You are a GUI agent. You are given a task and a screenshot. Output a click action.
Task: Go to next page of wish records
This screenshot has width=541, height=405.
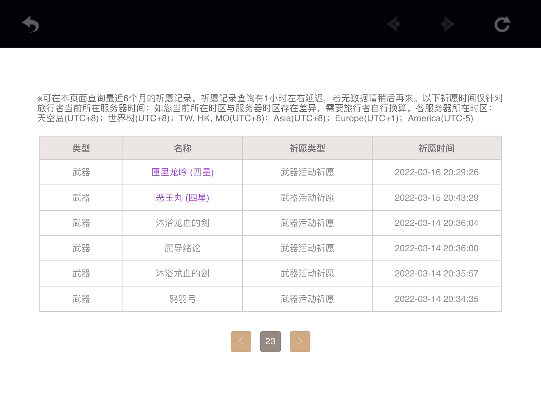[300, 341]
